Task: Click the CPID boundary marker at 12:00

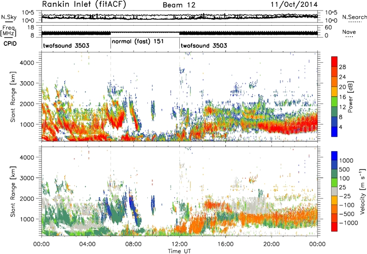Action: (179, 44)
